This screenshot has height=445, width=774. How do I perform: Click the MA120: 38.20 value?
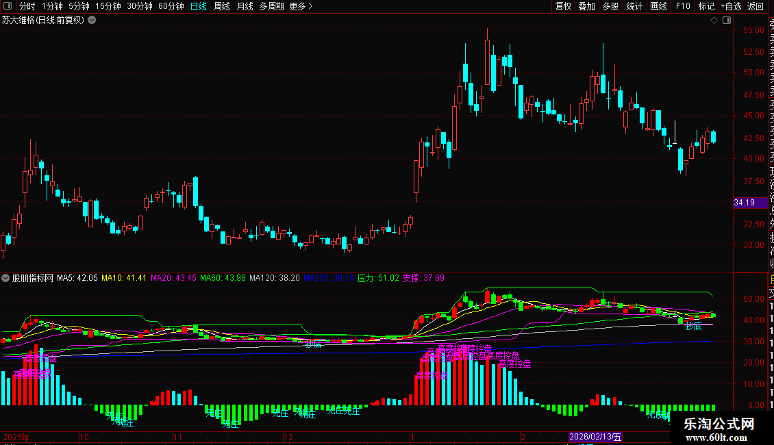[275, 278]
